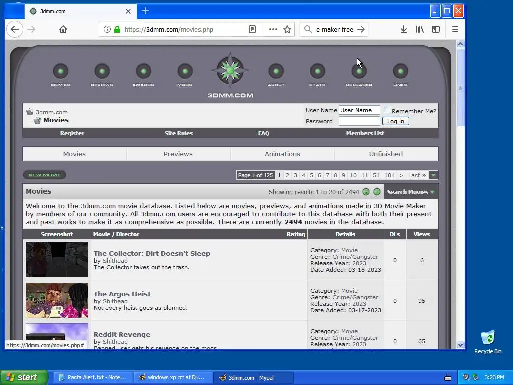Click the 3dmm.com breadcrumb link
The image size is (513, 385).
(52, 112)
